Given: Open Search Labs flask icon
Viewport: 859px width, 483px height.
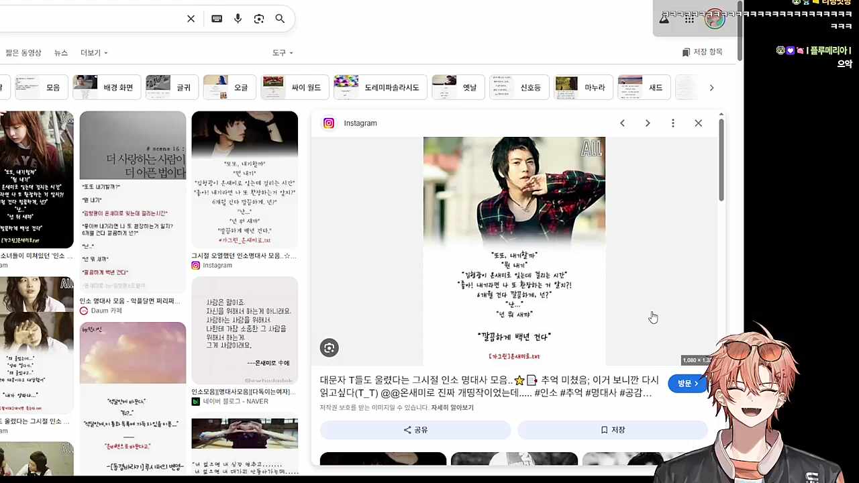Looking at the screenshot, I should [664, 19].
